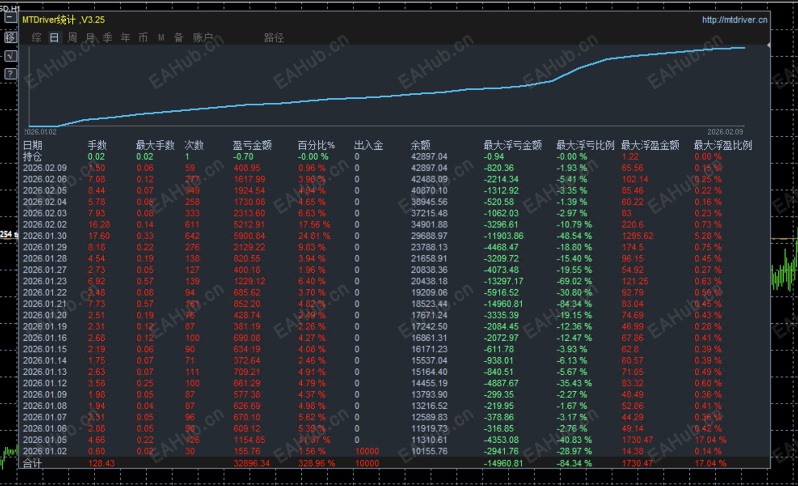The width and height of the screenshot is (798, 486).
Task: Select the 2026.01.30 row date
Action: coord(45,236)
